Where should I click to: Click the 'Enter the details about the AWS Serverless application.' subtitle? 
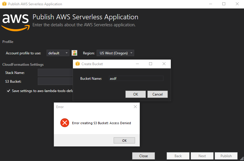pos(84,25)
